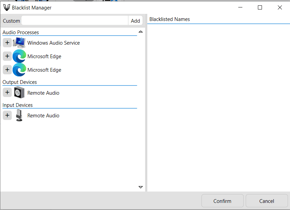Select the Blacklisted Names column header
The image size is (290, 210).
point(170,19)
